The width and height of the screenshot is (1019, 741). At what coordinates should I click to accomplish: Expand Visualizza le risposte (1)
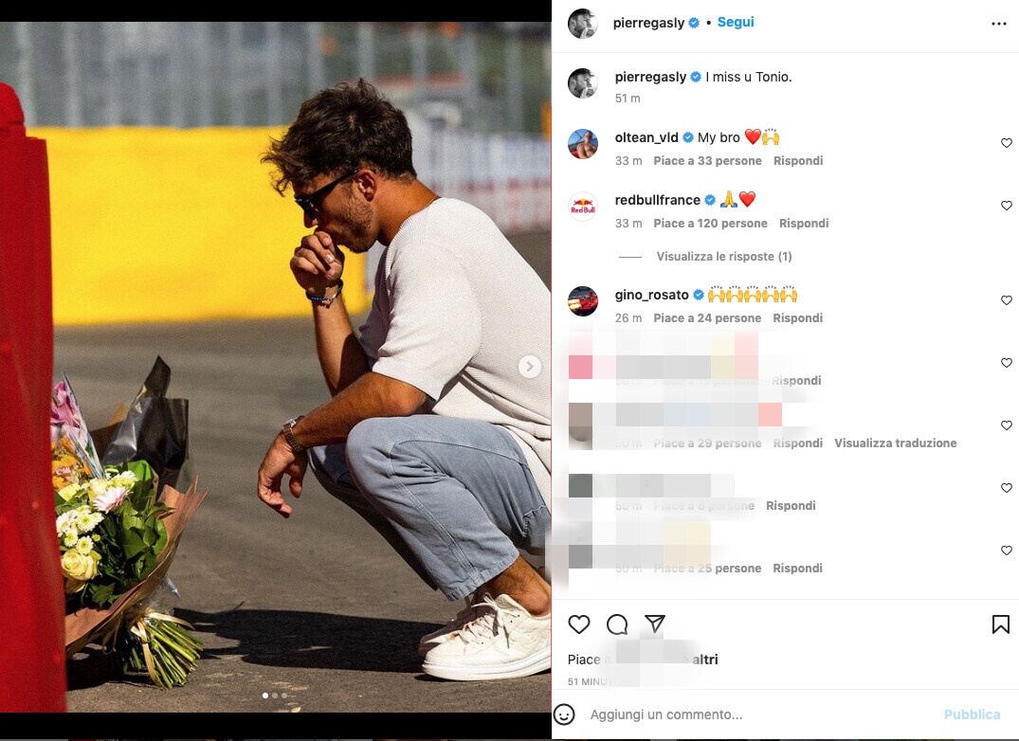tap(724, 257)
